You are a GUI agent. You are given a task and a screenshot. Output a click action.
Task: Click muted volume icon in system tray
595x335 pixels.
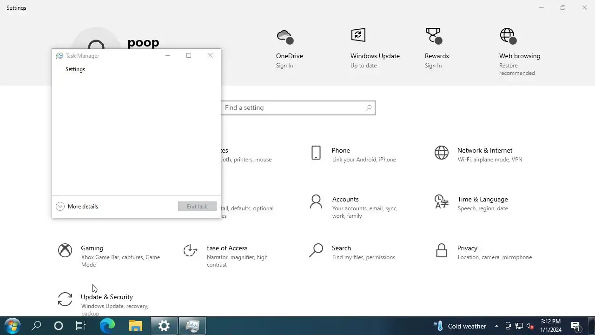[x=530, y=326]
